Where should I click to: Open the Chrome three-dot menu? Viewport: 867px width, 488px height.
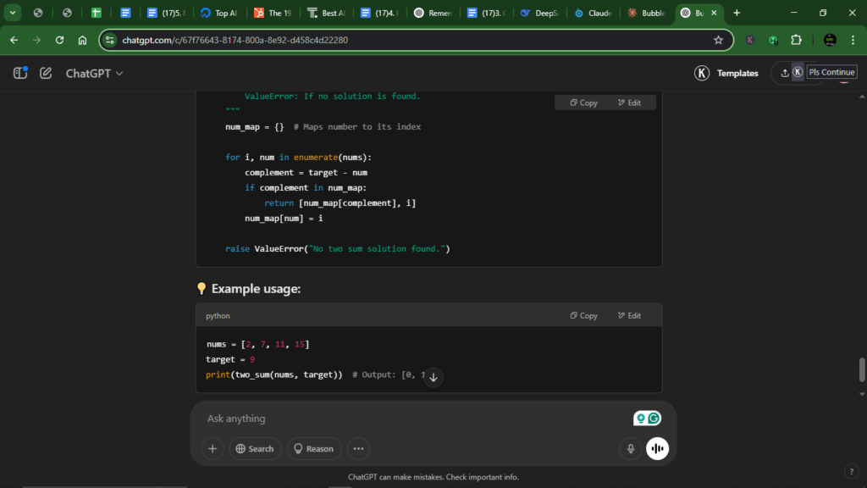(851, 40)
